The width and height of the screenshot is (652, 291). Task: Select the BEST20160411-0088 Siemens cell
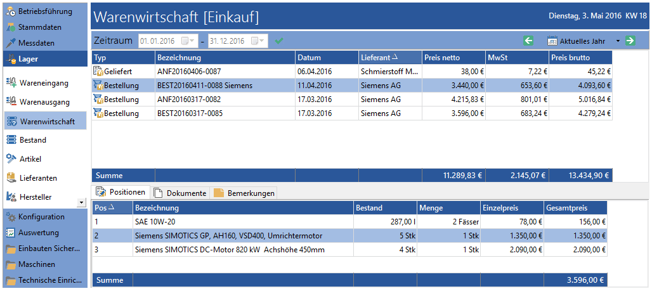coord(225,86)
